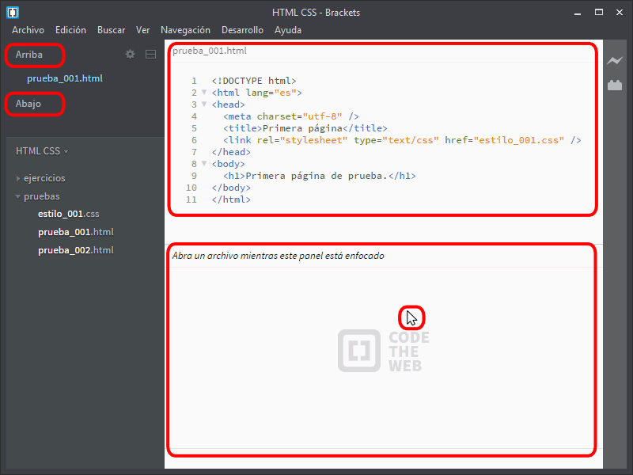633x475 pixels.
Task: Open working files gear settings icon
Action: pyautogui.click(x=130, y=54)
